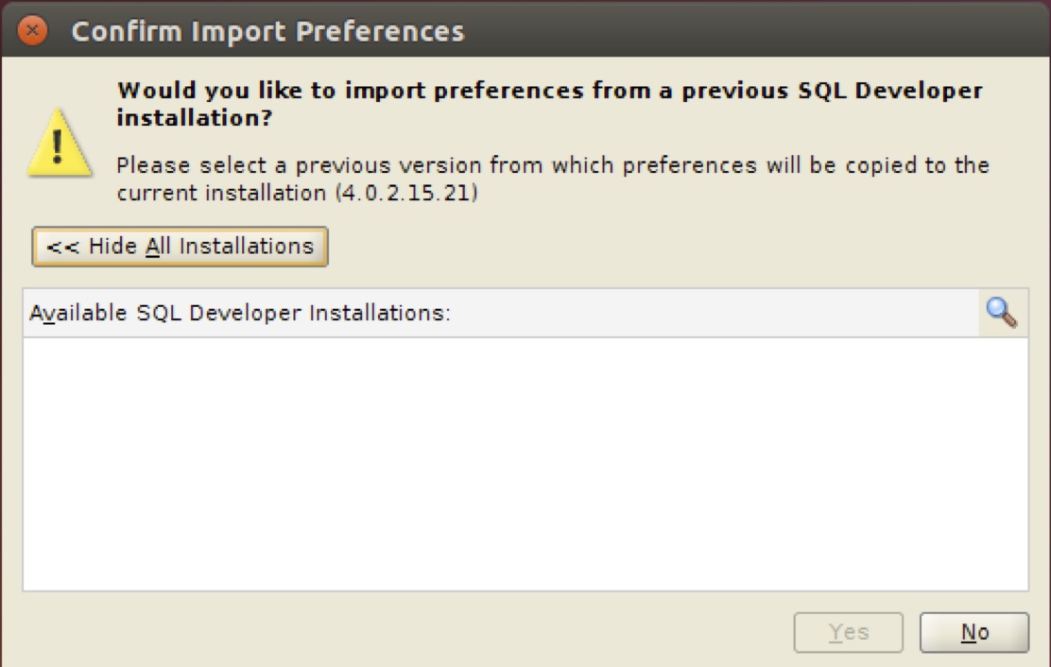Screen dimensions: 1051x667
Task: Collapse the installations list with Hide All Installations
Action: click(x=180, y=245)
